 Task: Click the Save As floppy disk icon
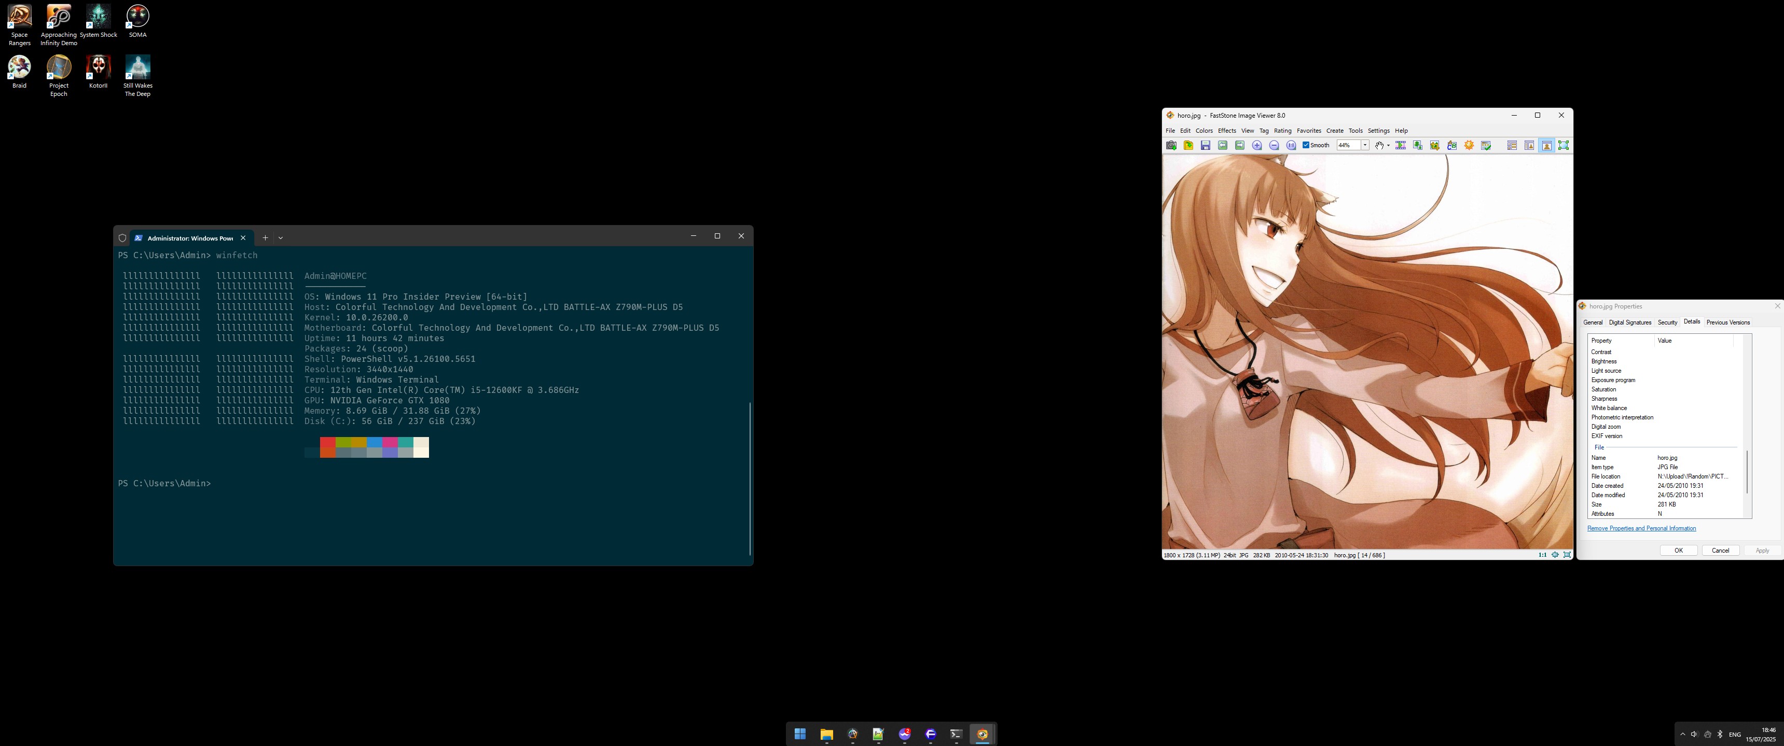coord(1206,145)
